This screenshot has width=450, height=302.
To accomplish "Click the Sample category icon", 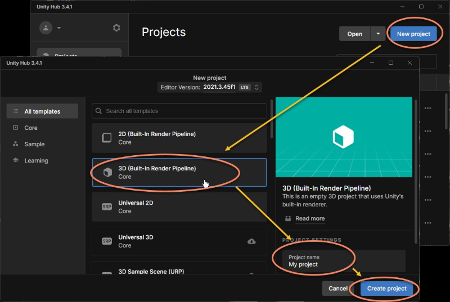I will [16, 143].
